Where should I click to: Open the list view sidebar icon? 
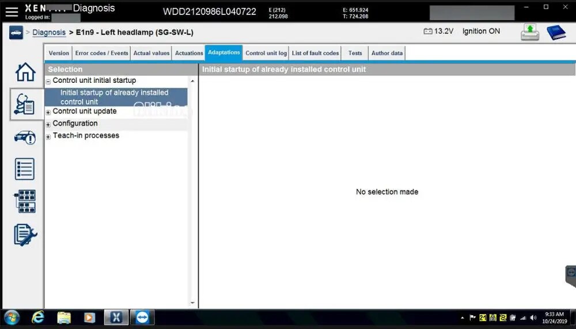click(25, 169)
